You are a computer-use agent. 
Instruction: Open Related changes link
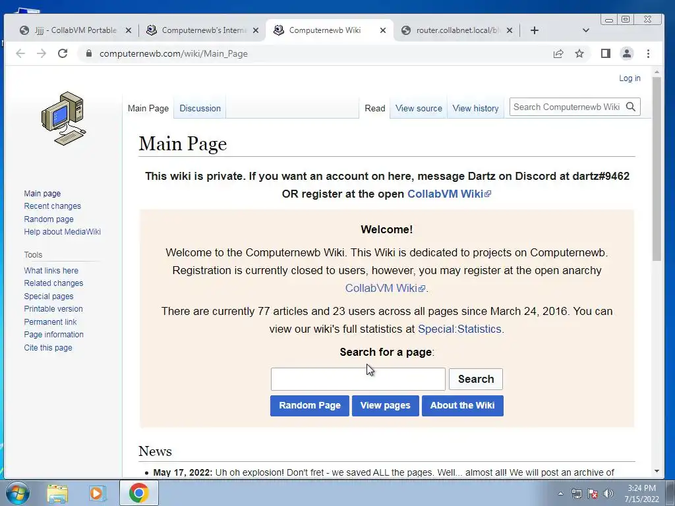[x=53, y=283]
